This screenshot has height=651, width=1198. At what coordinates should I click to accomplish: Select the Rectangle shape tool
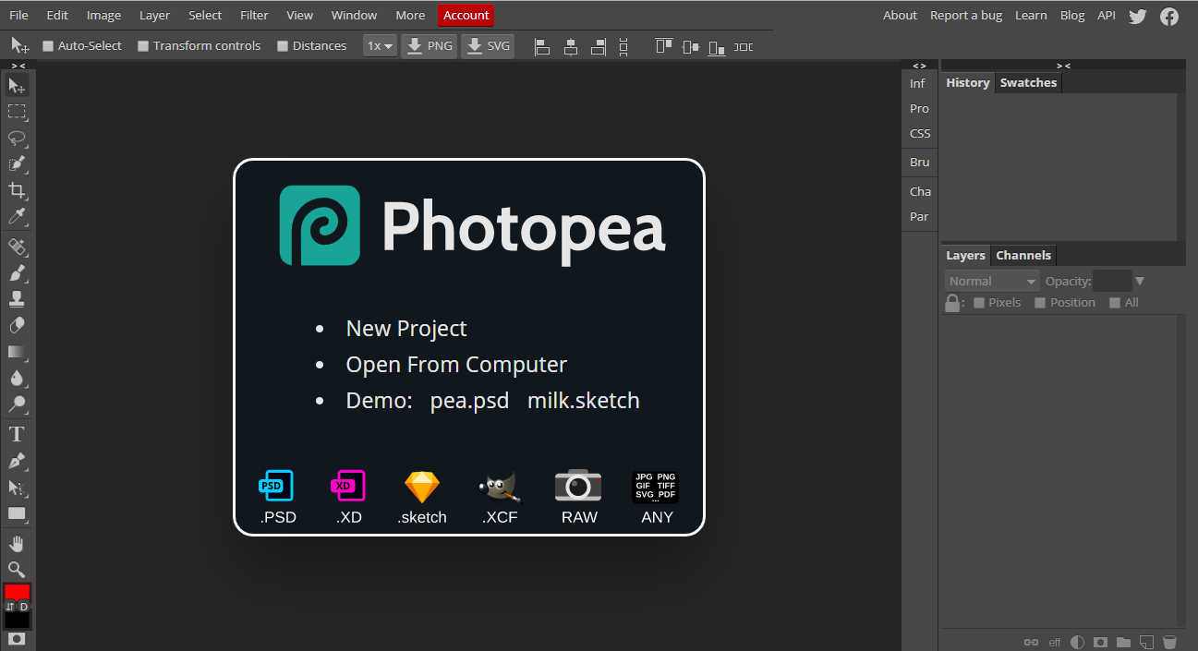(17, 513)
